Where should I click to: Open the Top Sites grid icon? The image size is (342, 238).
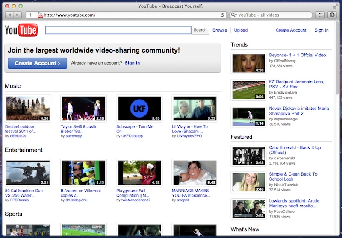point(320,15)
